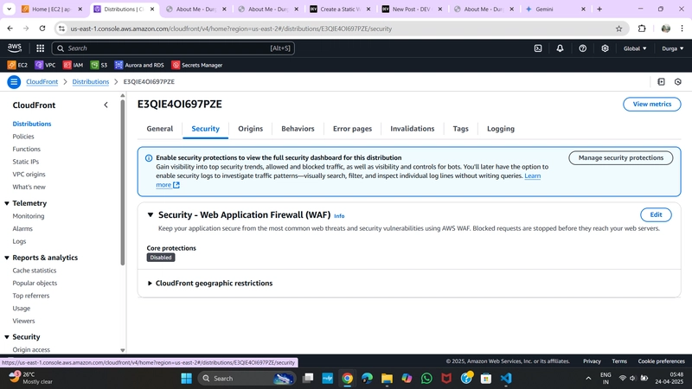
Task: Open VPC shortcut in favorites bar
Action: [x=46, y=65]
